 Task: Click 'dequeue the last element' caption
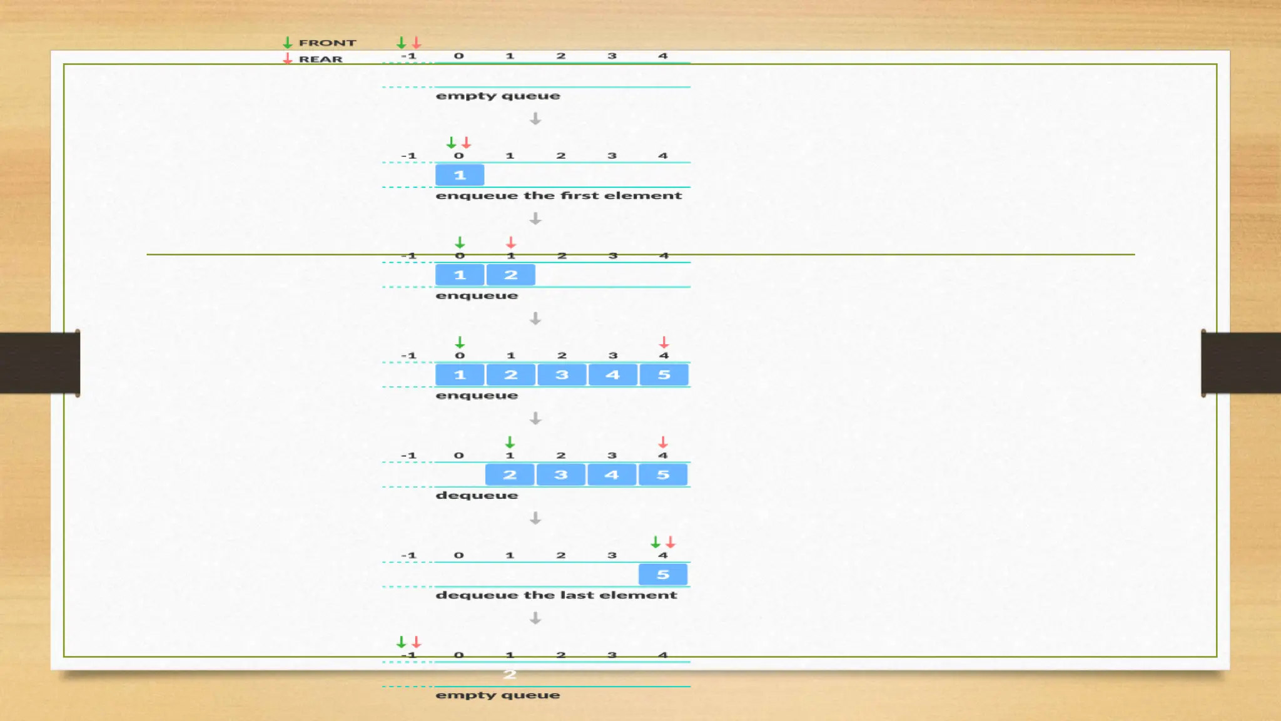[556, 595]
